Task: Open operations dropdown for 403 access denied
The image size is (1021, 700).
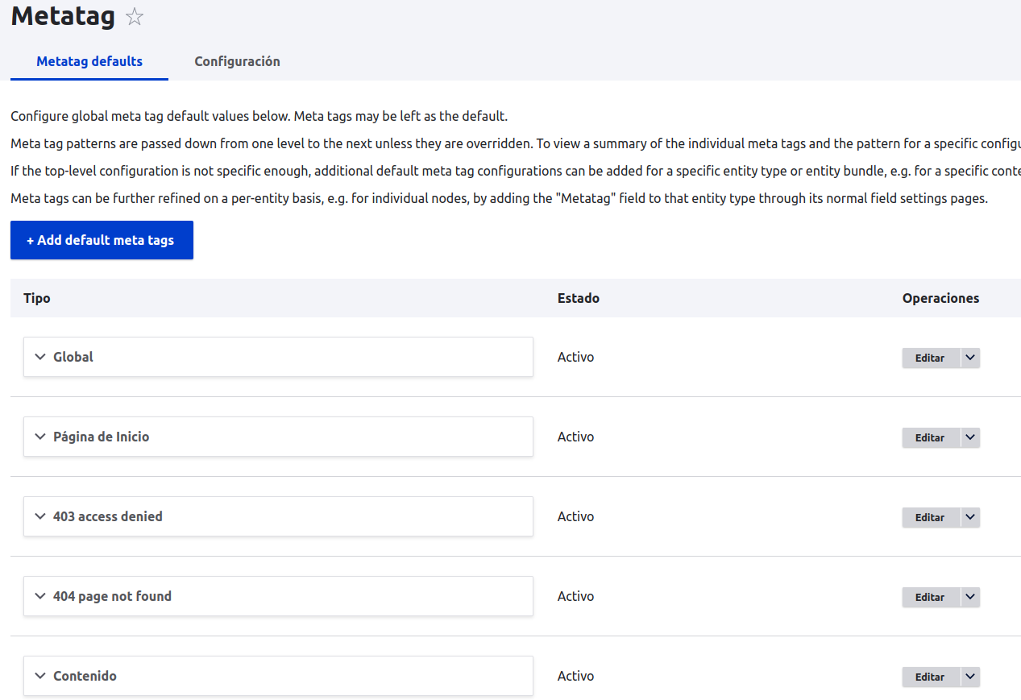Action: coord(970,517)
